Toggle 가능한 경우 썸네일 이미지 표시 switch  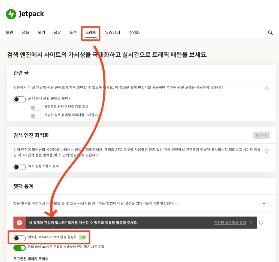36,116
